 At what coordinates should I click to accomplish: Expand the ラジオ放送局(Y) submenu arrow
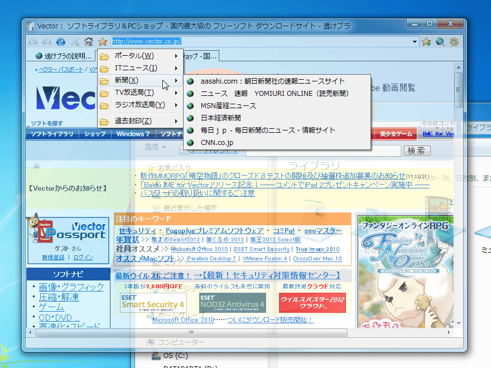tap(176, 105)
